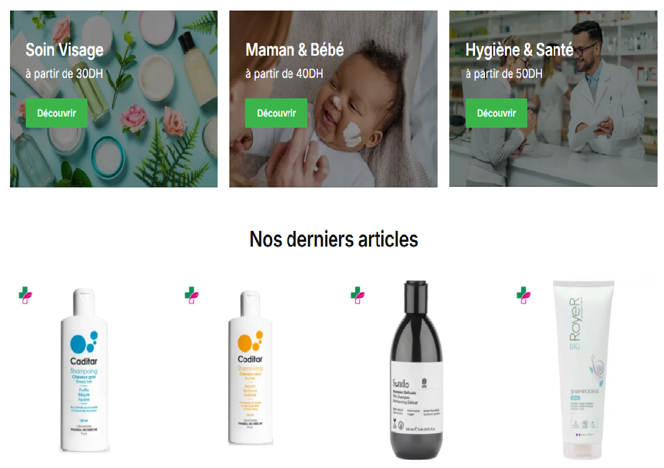
Task: Click the Soin Visage banner title
Action: pyautogui.click(x=65, y=50)
